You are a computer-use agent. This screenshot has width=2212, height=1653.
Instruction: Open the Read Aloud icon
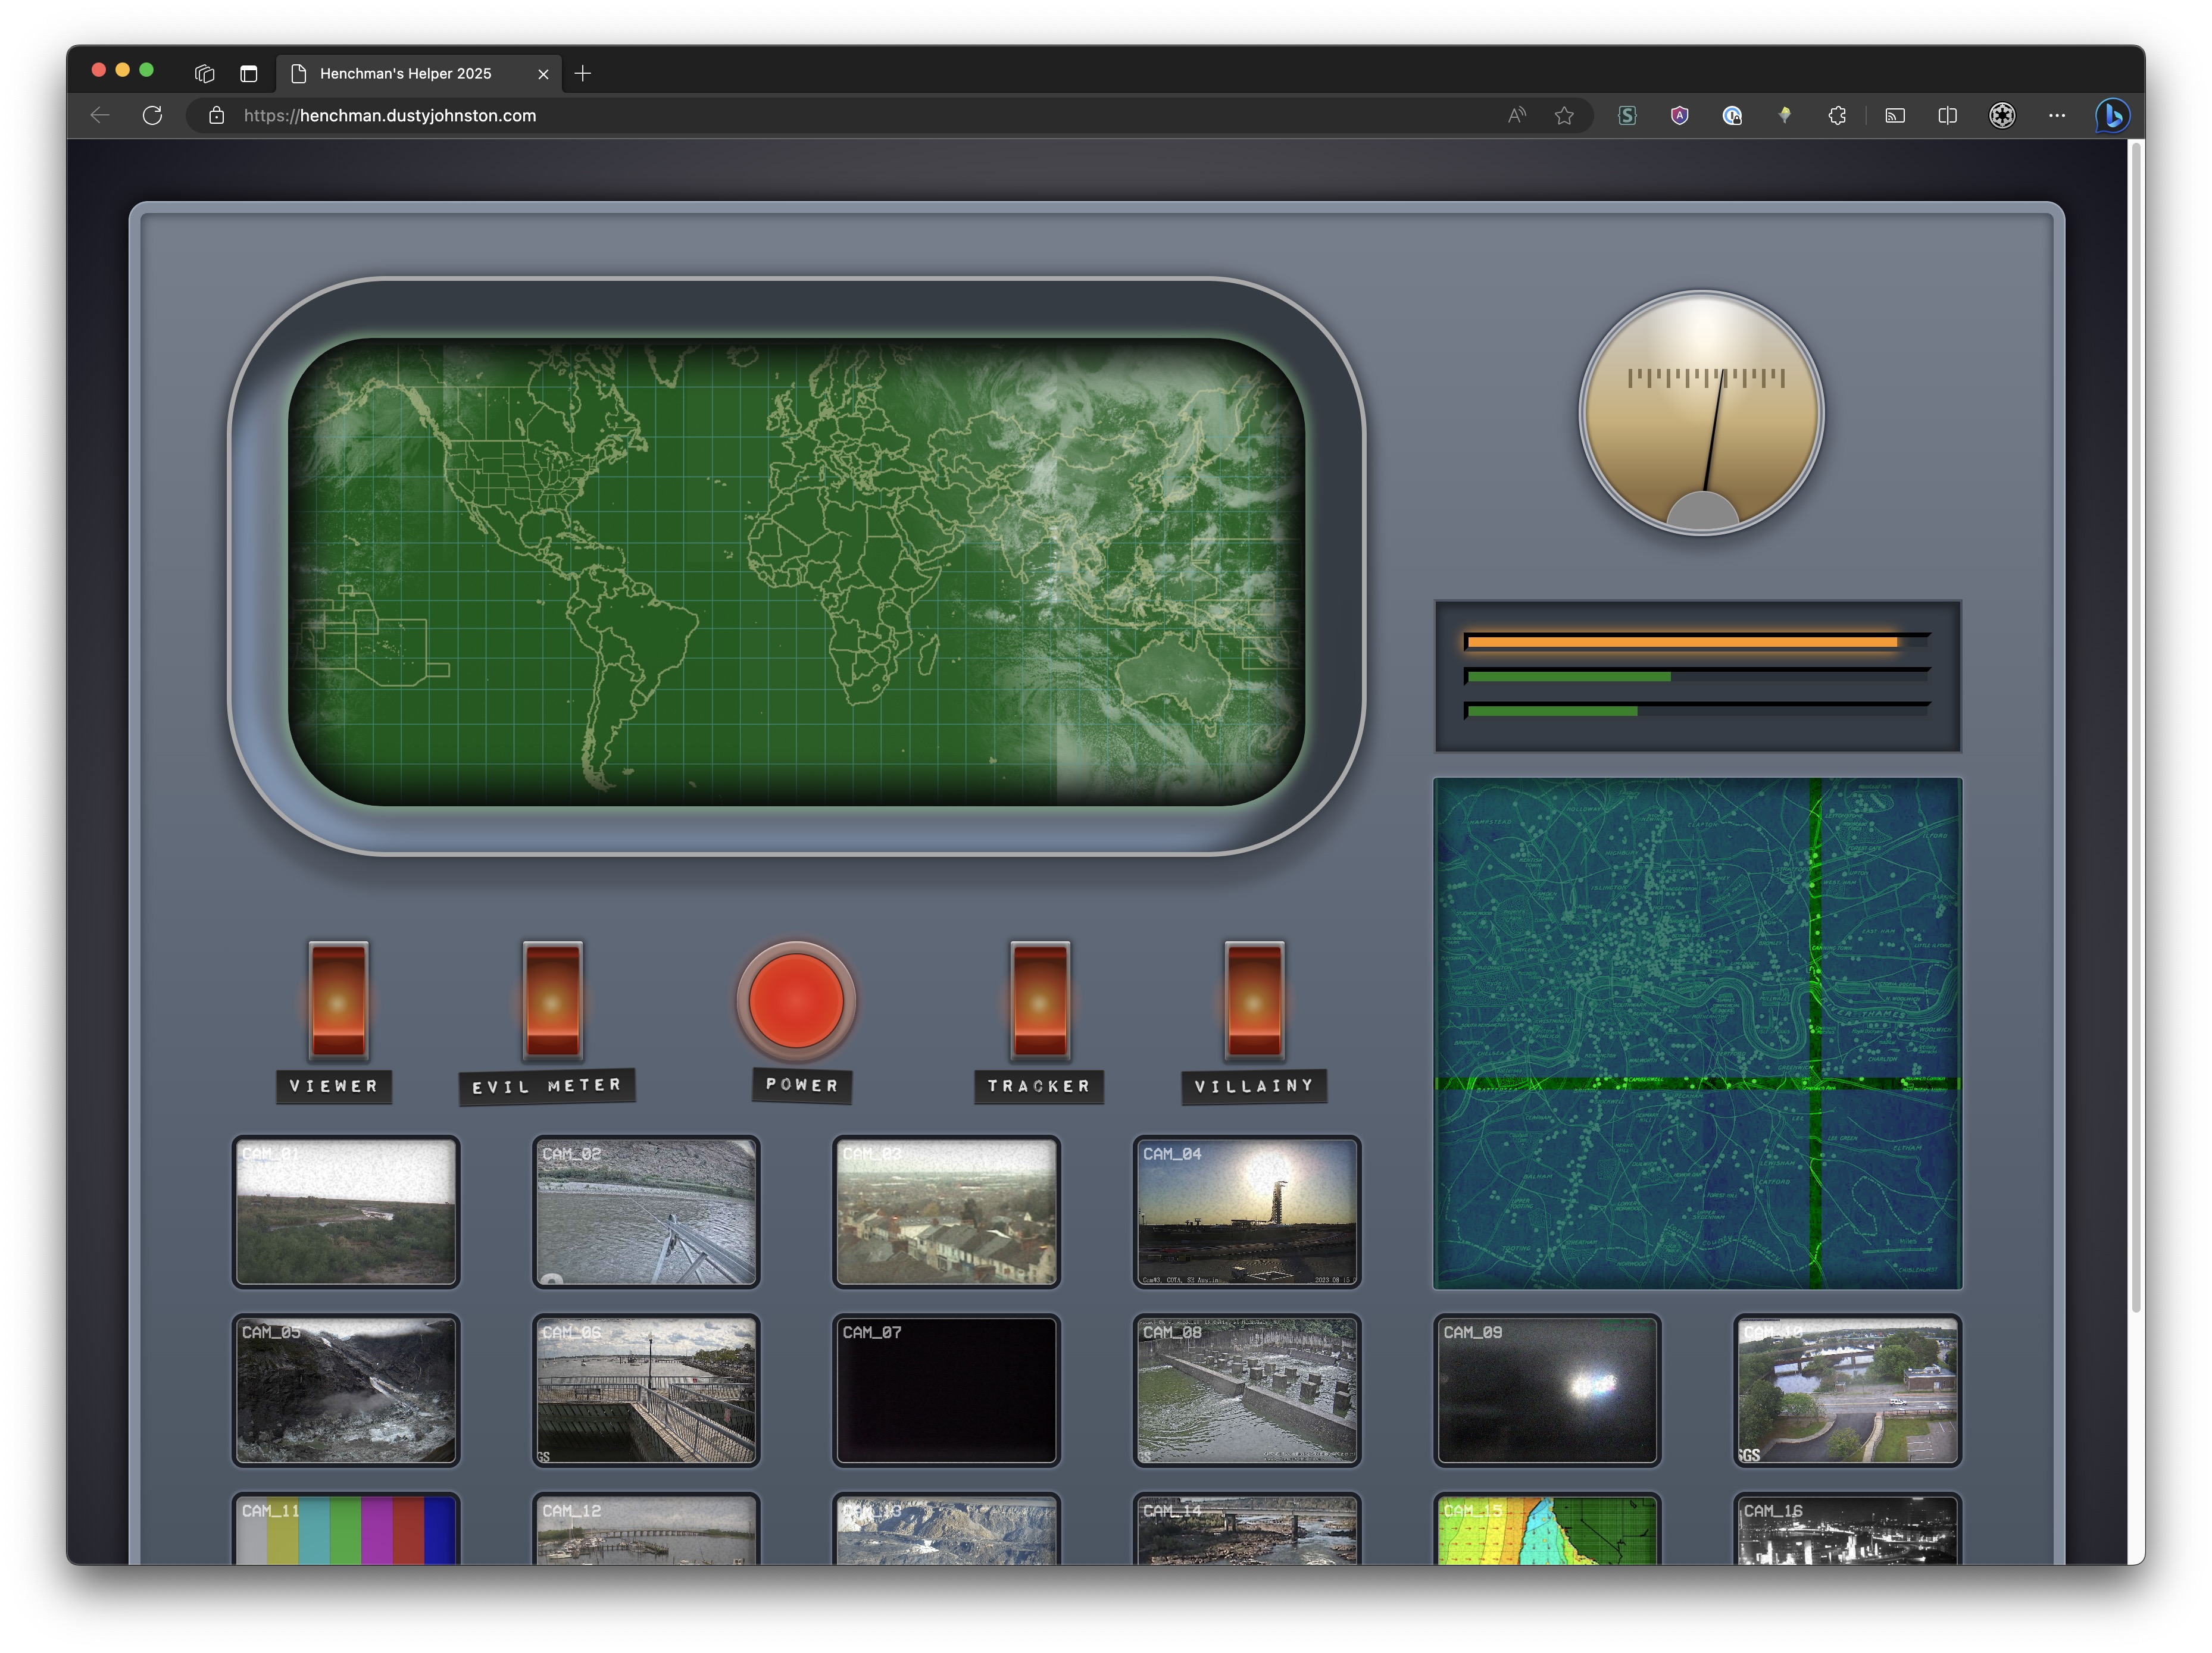click(1517, 116)
